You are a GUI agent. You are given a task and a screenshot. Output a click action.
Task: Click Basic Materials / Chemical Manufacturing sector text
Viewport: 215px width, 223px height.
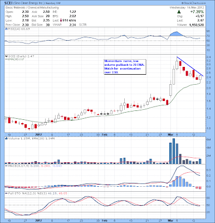[x=32, y=8]
